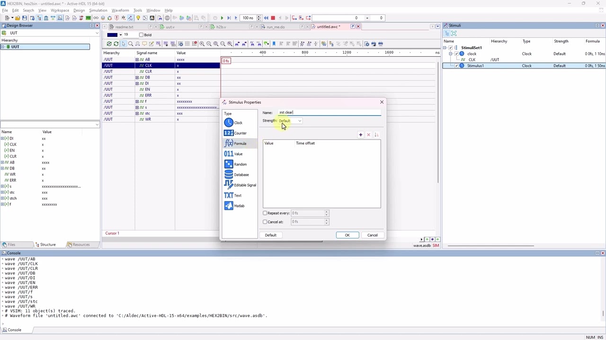Click the refresh icon in waveform toolbar
The height and width of the screenshot is (340, 606).
tap(116, 44)
